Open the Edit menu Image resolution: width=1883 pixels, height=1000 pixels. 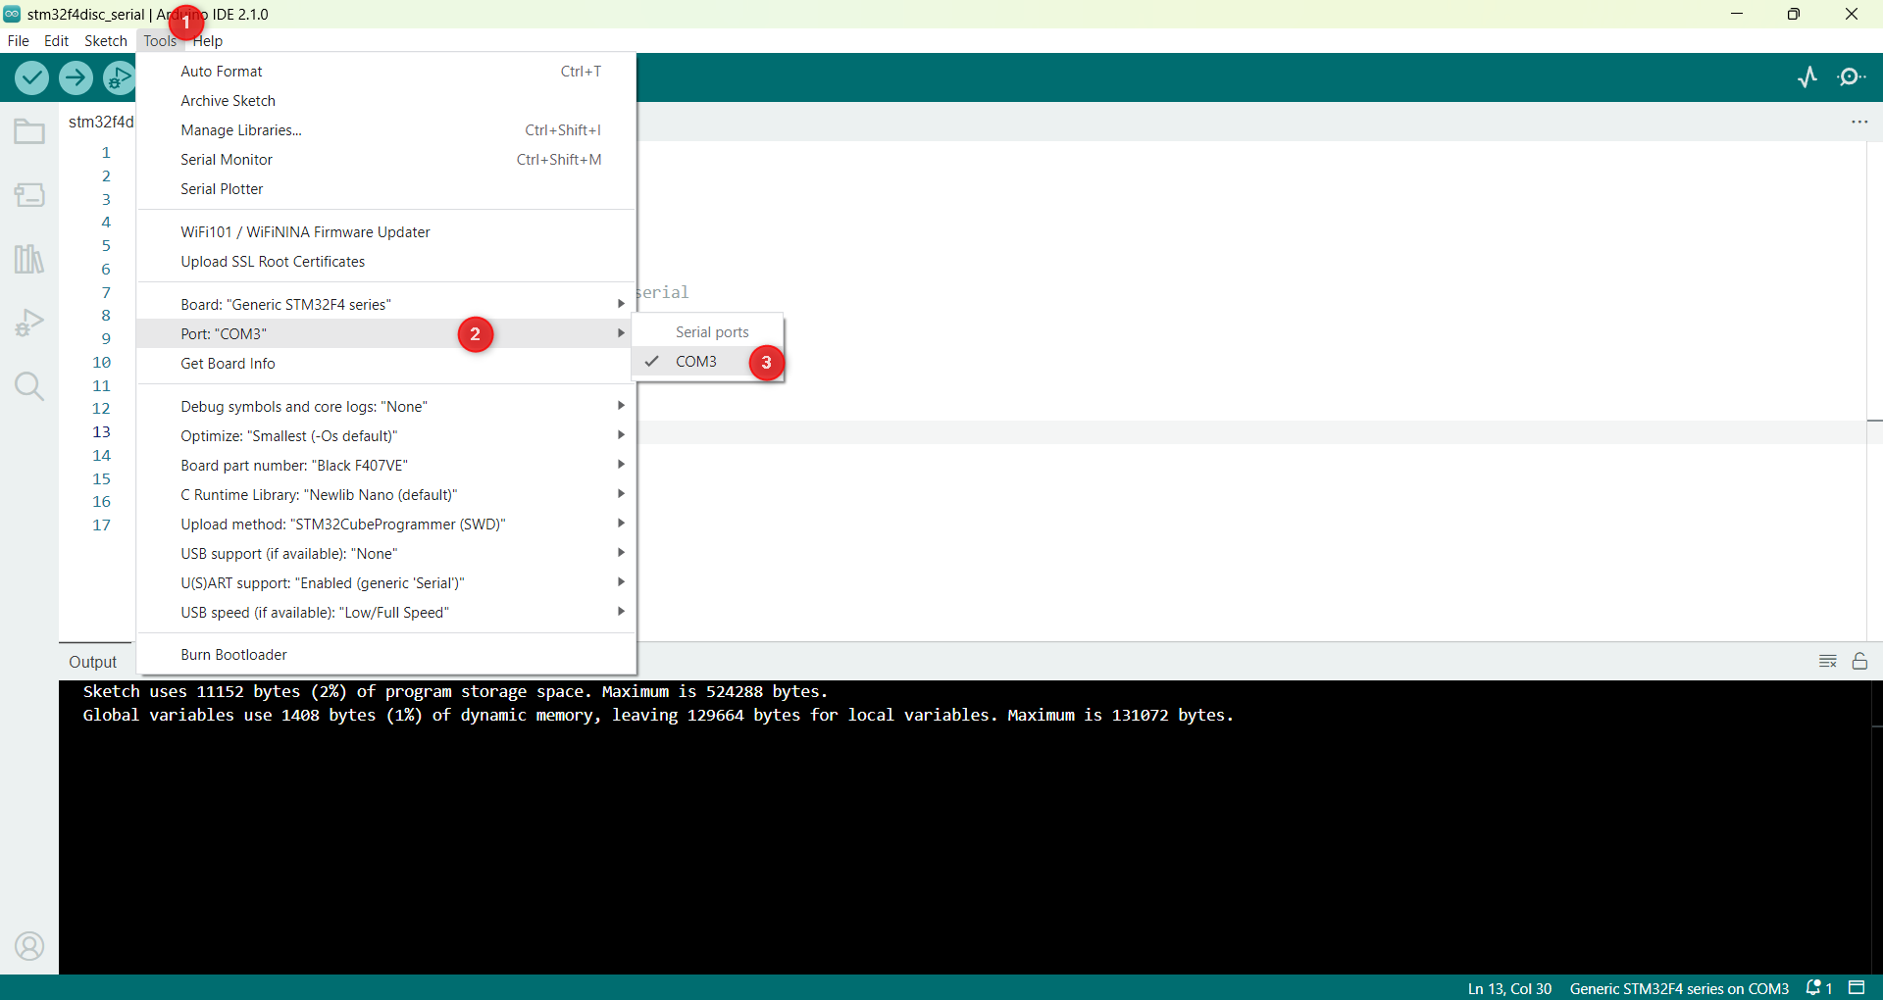tap(56, 40)
